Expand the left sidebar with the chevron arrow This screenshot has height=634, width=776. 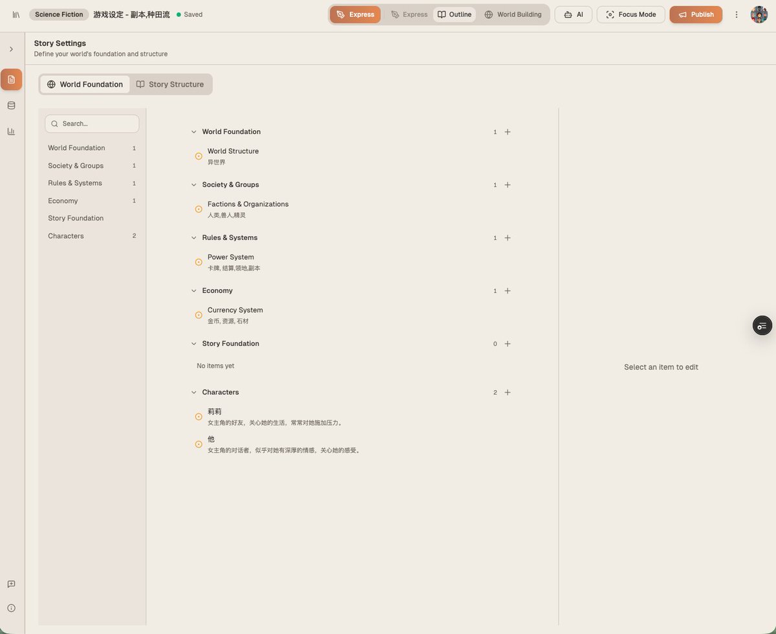pyautogui.click(x=11, y=49)
